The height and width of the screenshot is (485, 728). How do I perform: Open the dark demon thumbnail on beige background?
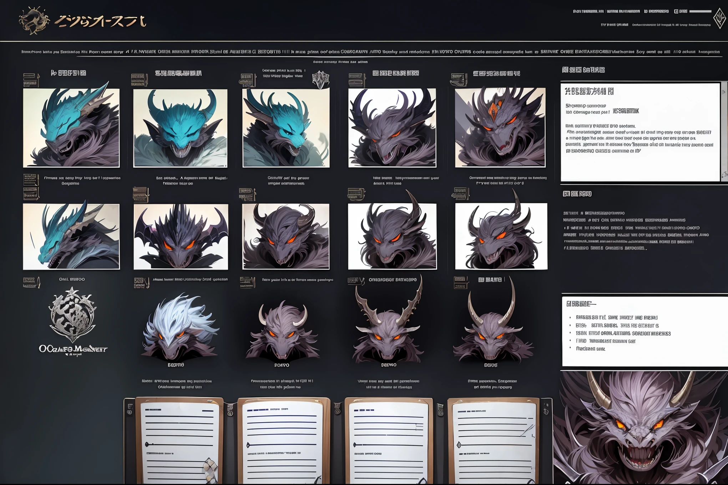point(286,237)
